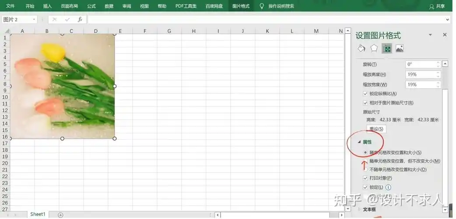Click the select-all corner triangle of the grid
Image resolution: width=456 pixels, height=219 pixels.
click(x=7, y=31)
